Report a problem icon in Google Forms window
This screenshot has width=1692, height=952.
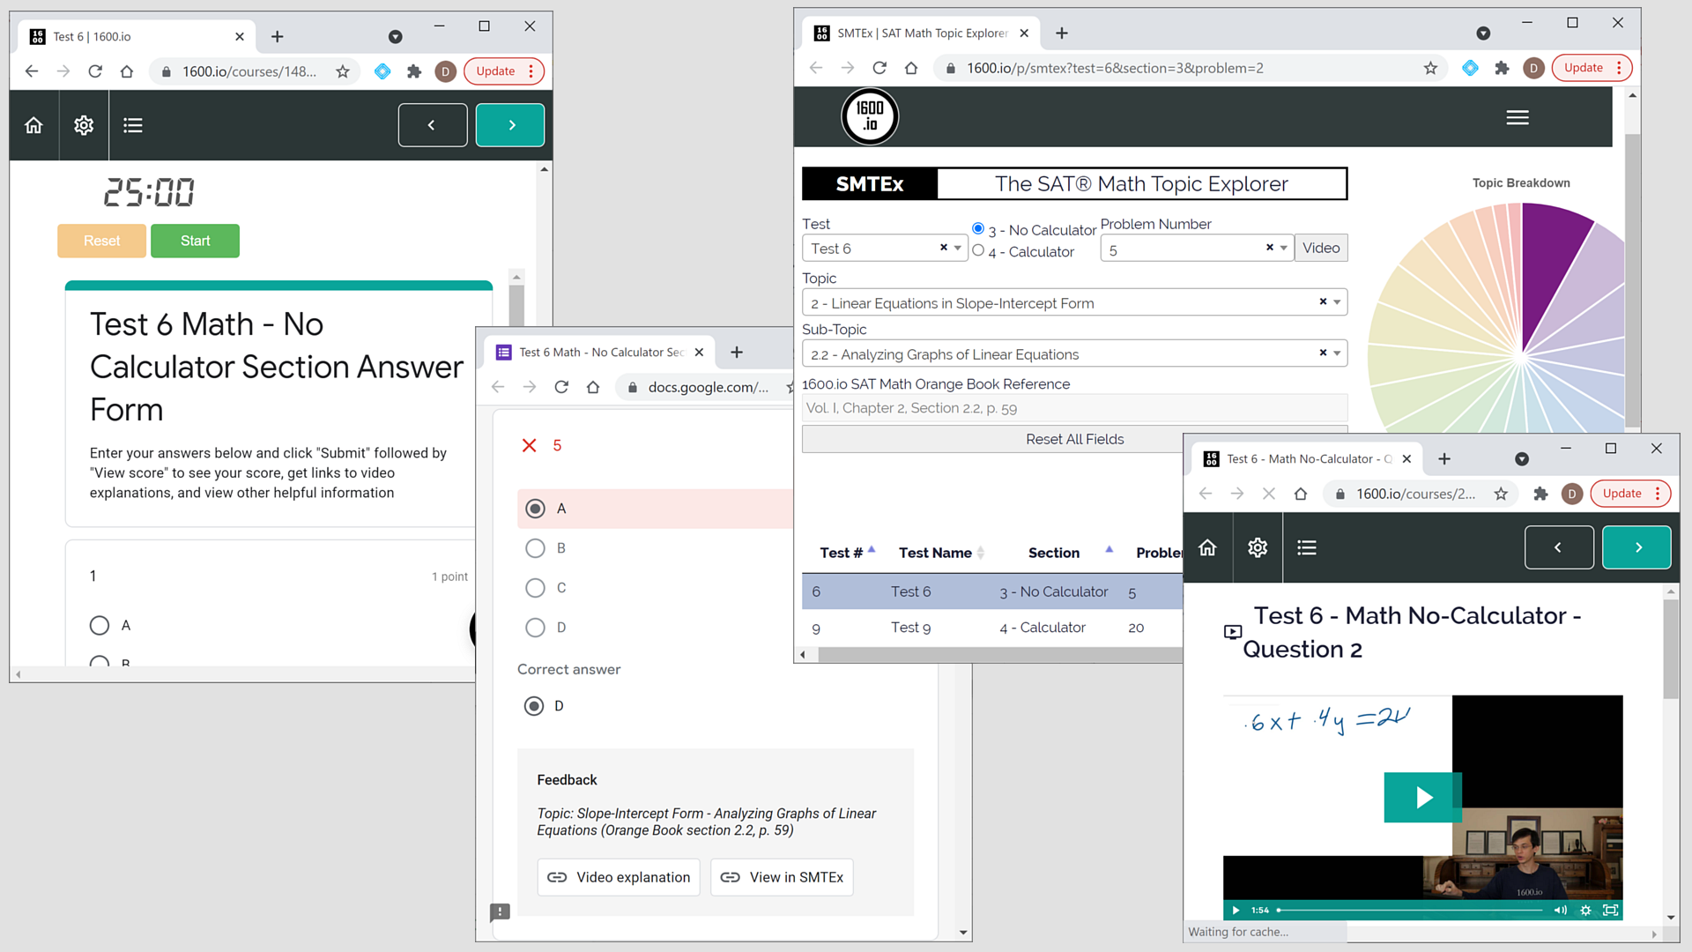[x=500, y=911]
